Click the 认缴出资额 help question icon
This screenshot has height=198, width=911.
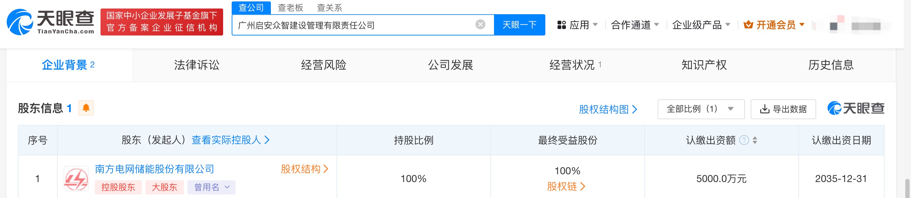[x=744, y=140]
